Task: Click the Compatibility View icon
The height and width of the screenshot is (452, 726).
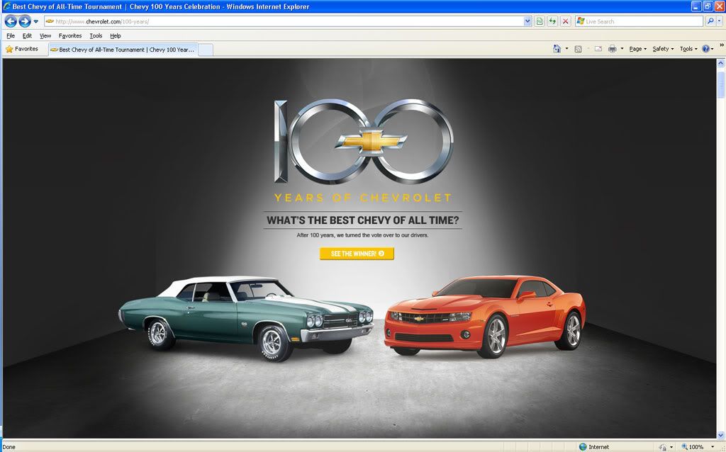Action: click(540, 21)
